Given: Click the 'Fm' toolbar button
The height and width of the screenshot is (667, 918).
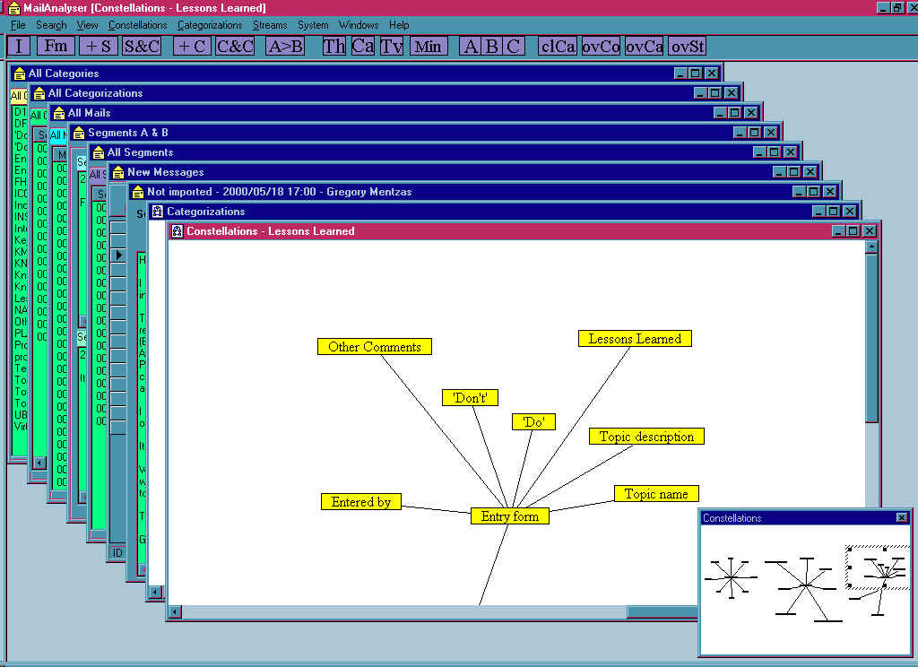Looking at the screenshot, I should tap(56, 46).
